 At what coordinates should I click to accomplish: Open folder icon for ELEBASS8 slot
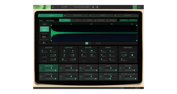point(61,68)
